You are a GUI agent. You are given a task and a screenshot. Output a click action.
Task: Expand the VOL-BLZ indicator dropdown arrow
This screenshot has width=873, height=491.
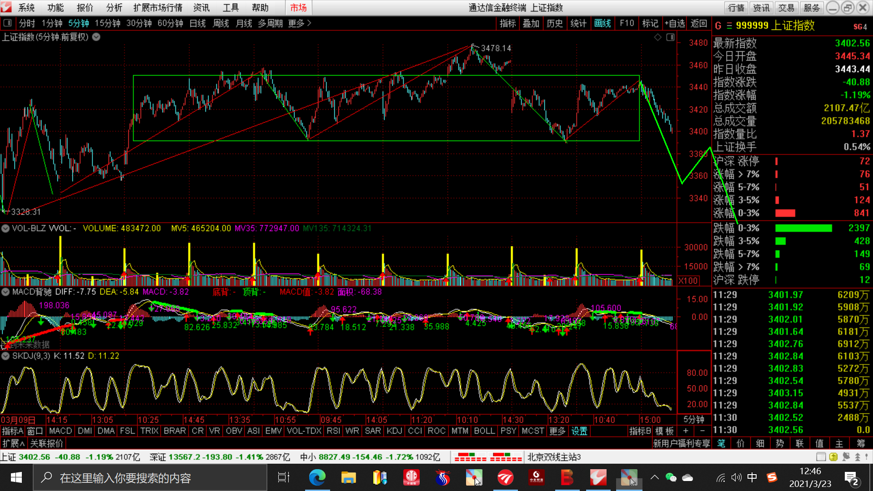[5, 228]
